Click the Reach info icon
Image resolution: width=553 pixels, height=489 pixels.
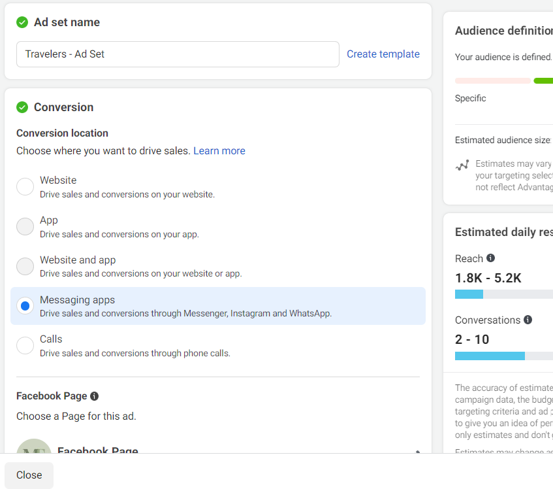491,258
